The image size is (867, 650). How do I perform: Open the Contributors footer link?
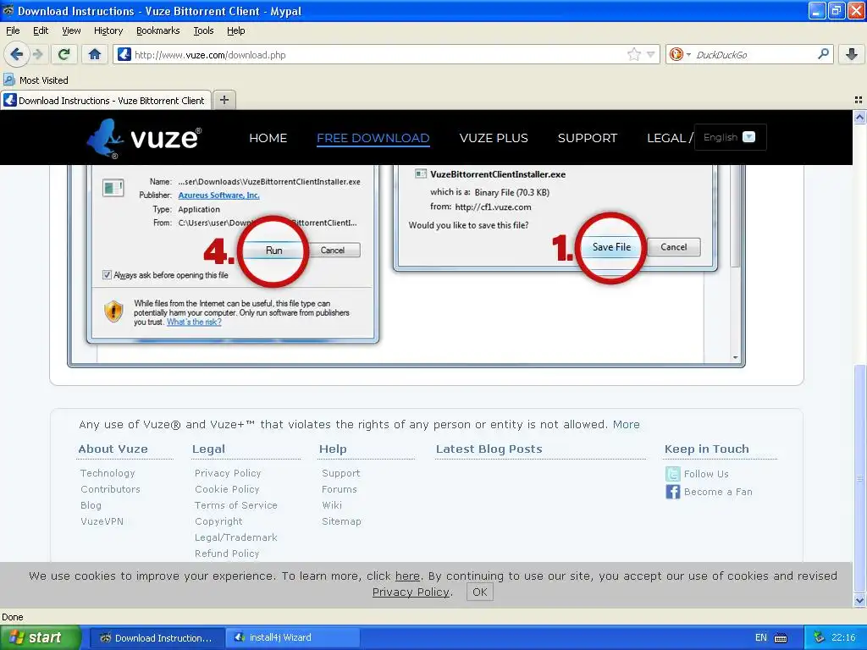[110, 489]
